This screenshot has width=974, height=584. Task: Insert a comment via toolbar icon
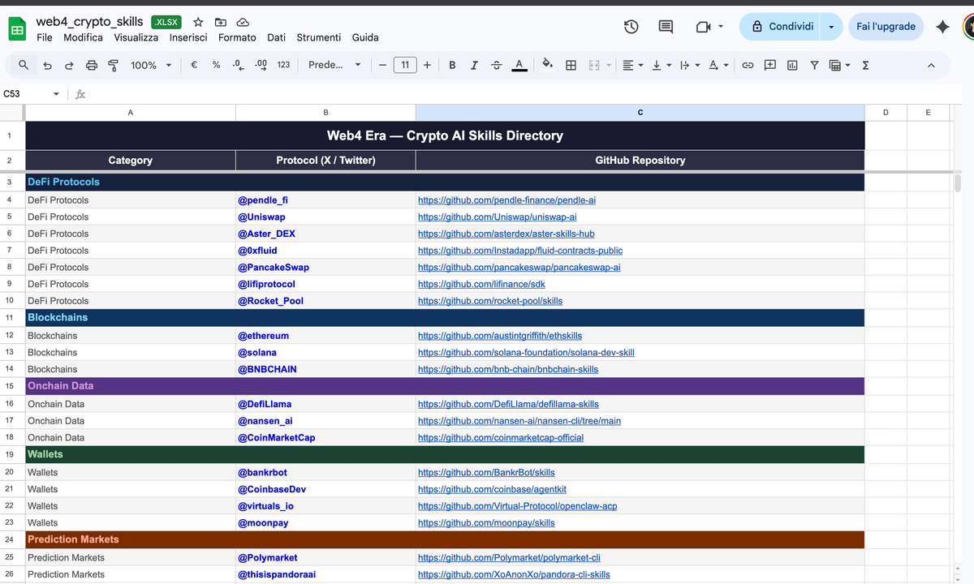(770, 65)
